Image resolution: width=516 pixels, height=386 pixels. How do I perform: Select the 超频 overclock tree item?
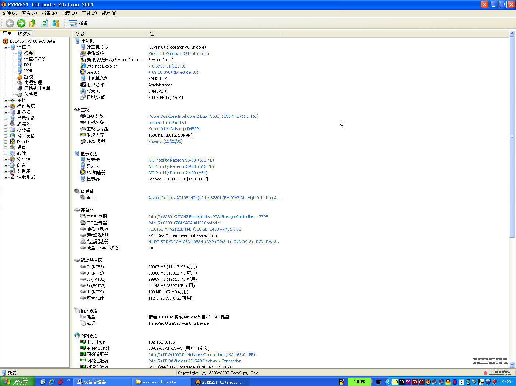coord(28,77)
